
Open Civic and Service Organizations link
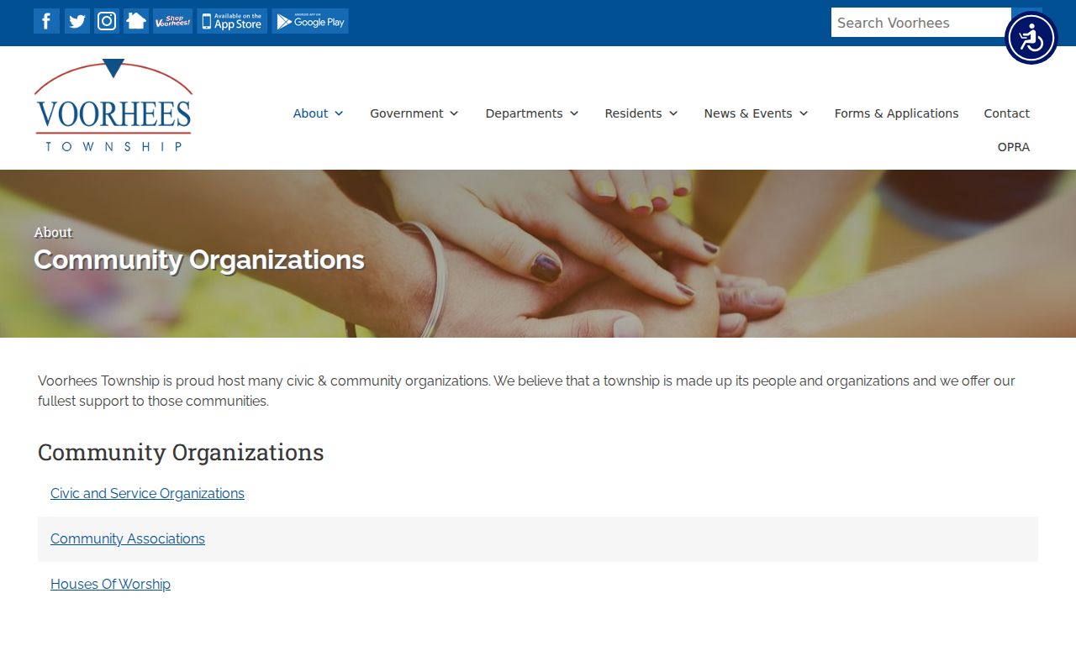point(147,493)
